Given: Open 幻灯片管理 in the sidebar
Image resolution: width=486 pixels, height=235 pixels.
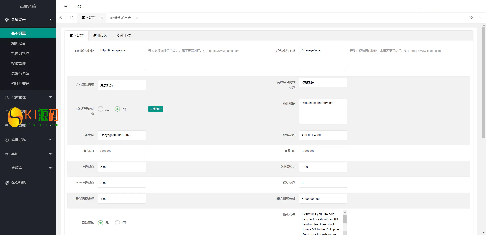Looking at the screenshot, I should [x=28, y=84].
